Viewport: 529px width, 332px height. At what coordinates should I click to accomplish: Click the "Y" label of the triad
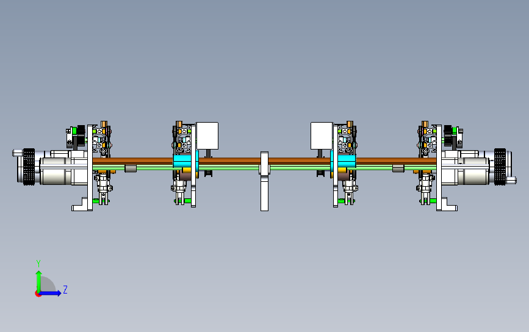(38, 263)
